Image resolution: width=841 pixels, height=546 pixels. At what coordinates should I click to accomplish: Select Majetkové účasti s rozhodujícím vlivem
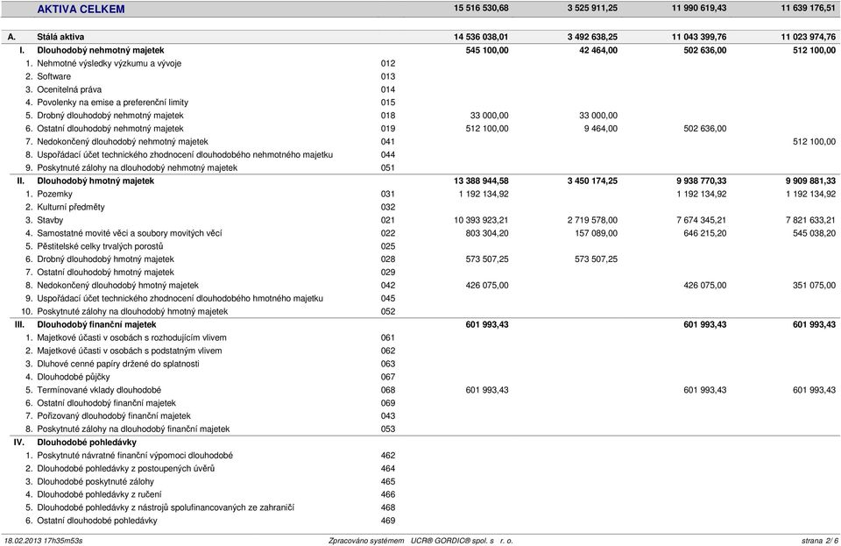point(131,338)
